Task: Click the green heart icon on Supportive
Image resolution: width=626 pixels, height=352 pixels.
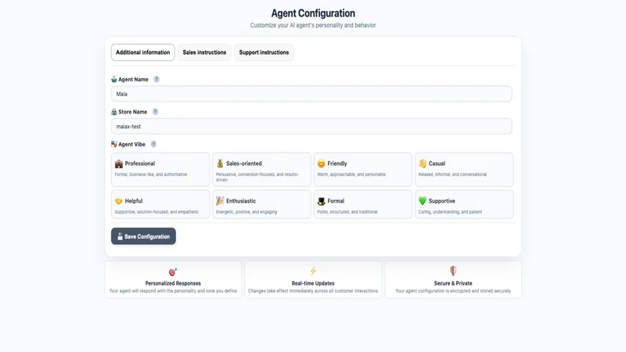Action: (x=423, y=201)
